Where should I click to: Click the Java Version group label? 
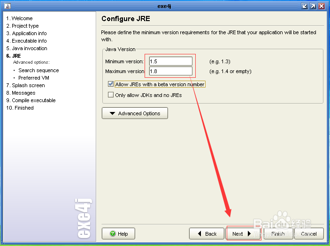[x=120, y=49]
